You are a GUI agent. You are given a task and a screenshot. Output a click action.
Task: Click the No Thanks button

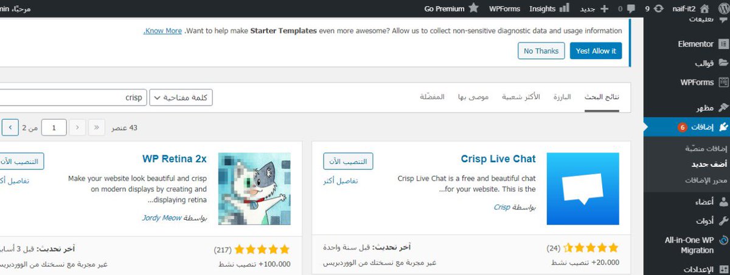point(541,51)
